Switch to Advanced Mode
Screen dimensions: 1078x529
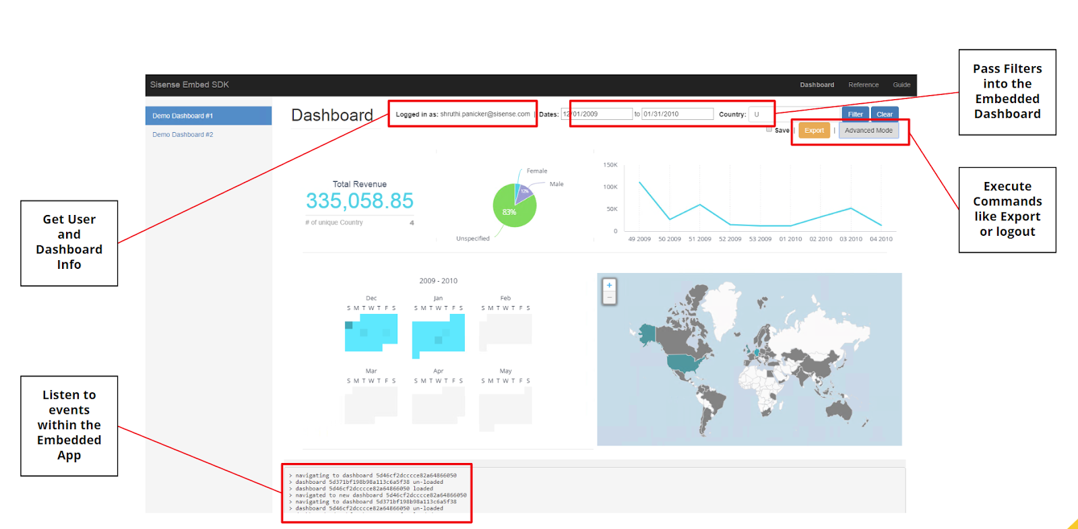tap(868, 131)
